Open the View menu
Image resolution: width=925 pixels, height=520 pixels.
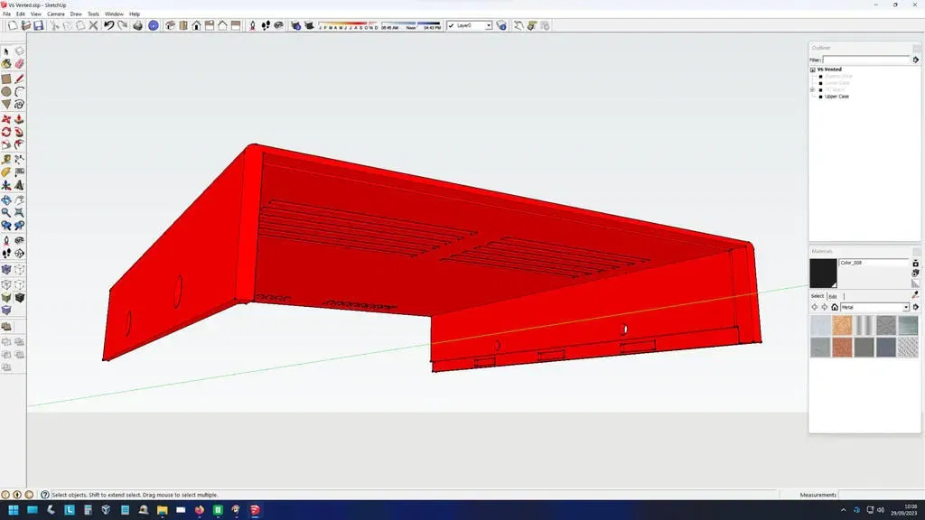click(35, 14)
